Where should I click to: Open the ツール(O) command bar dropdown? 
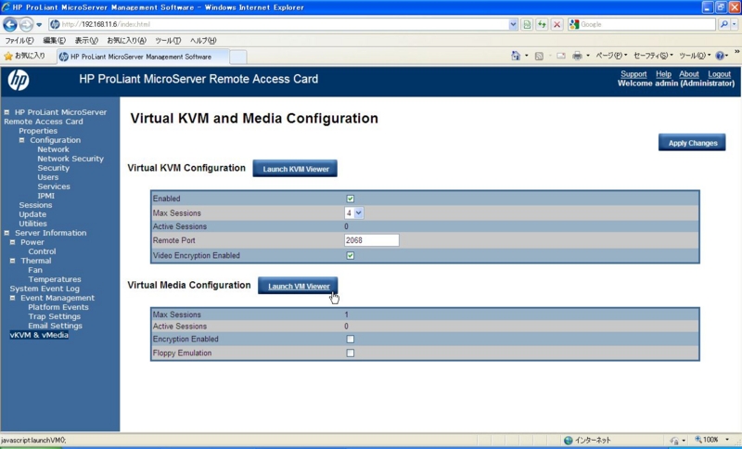pyautogui.click(x=695, y=56)
